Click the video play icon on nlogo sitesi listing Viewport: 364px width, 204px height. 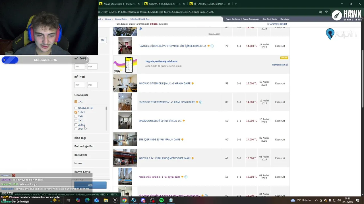pyautogui.click(x=186, y=177)
